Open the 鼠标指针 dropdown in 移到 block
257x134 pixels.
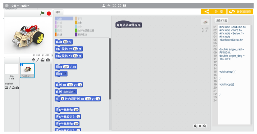75,92
